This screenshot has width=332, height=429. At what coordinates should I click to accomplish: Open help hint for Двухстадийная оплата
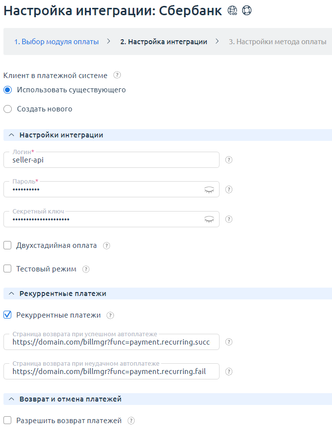(x=107, y=245)
